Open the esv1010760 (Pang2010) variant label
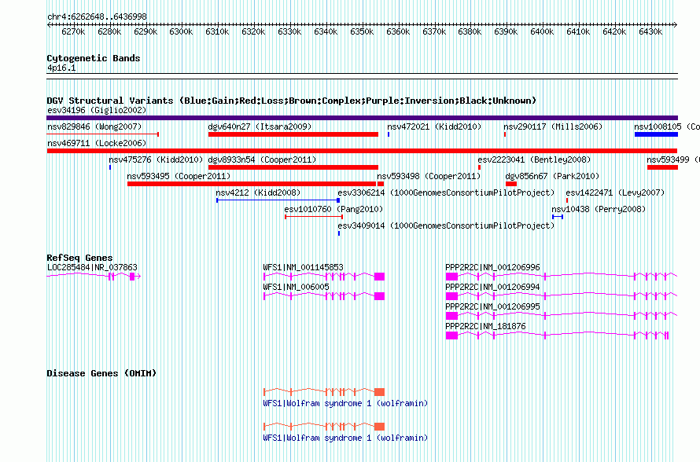Screen dimensions: 700x462 click(333, 209)
